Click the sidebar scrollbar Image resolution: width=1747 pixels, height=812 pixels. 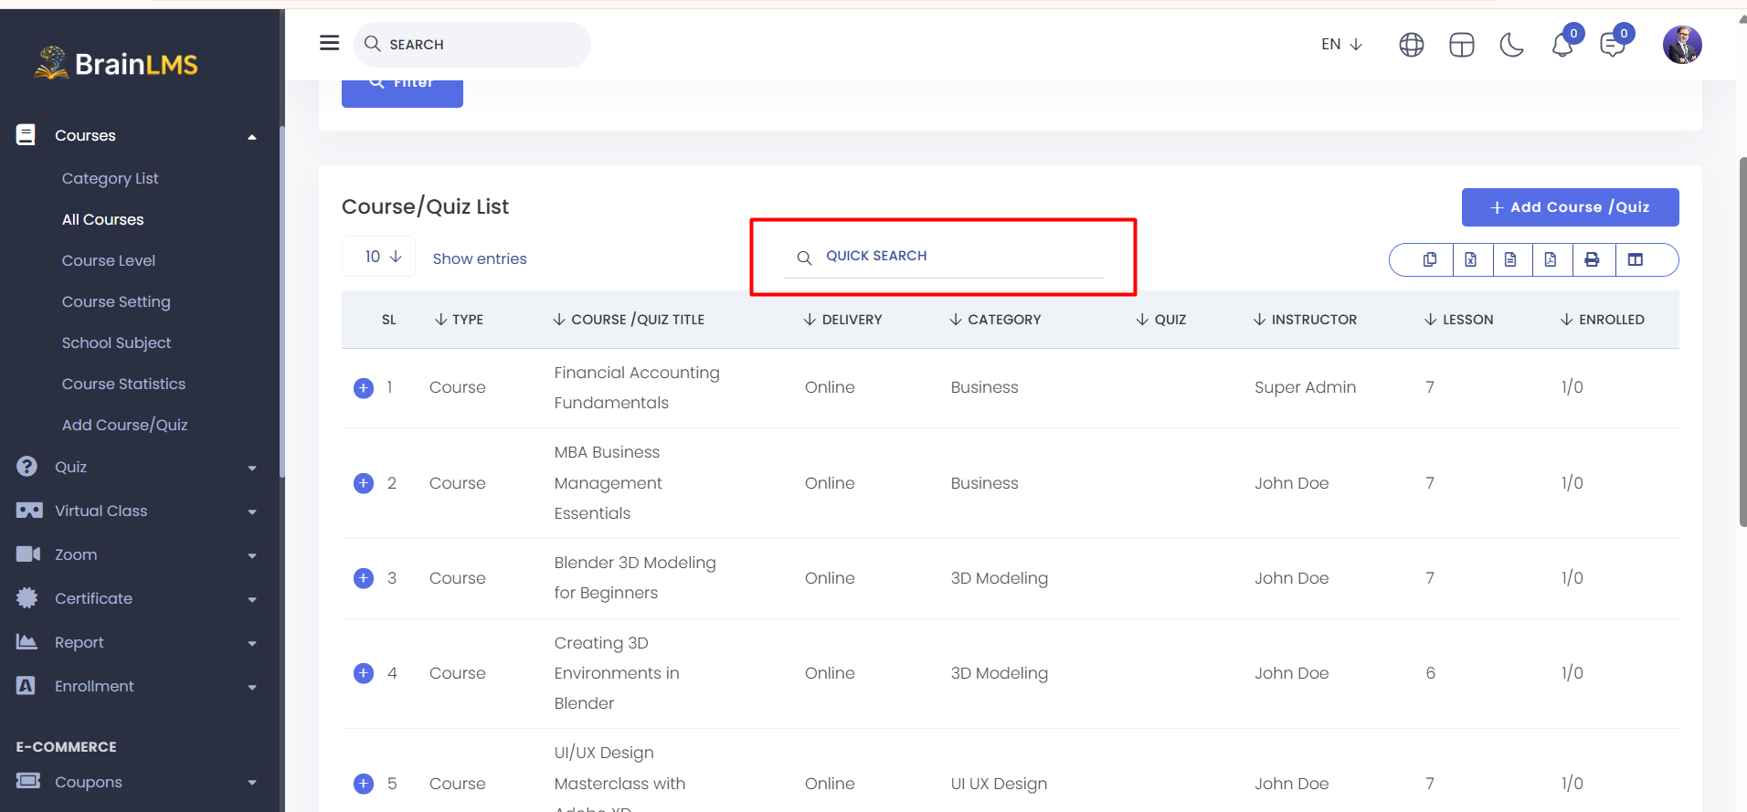(x=281, y=301)
